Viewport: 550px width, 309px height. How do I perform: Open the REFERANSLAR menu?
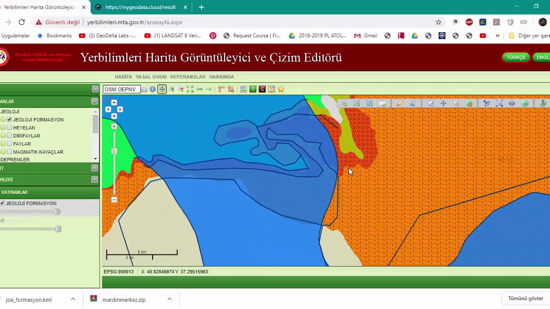188,77
